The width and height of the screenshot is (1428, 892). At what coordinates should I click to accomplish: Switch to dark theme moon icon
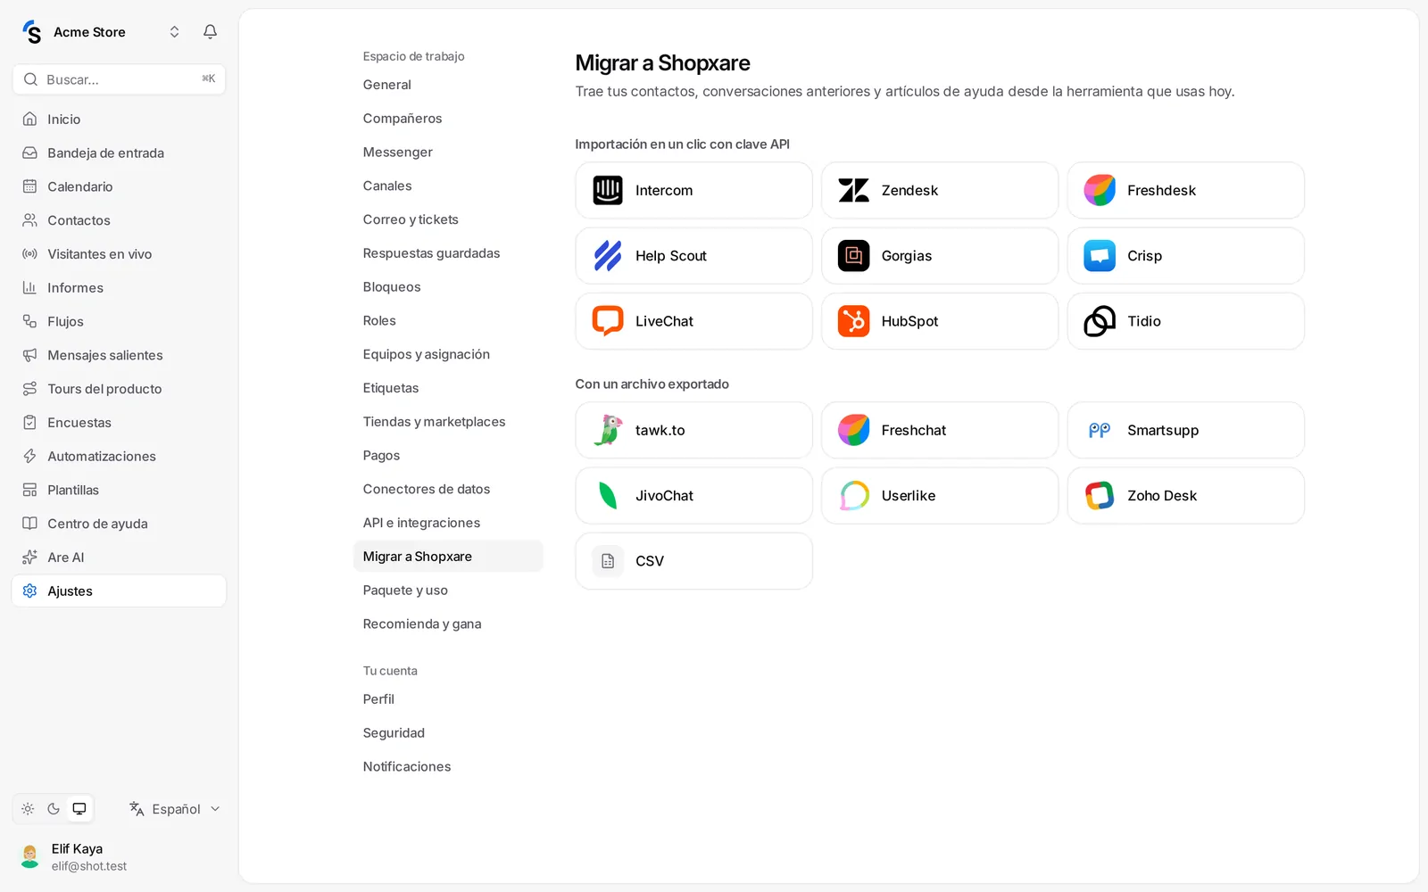pyautogui.click(x=54, y=809)
